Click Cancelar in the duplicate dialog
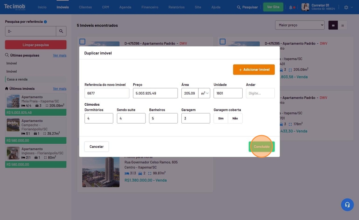Viewport: 359px width, 220px height. [x=96, y=147]
